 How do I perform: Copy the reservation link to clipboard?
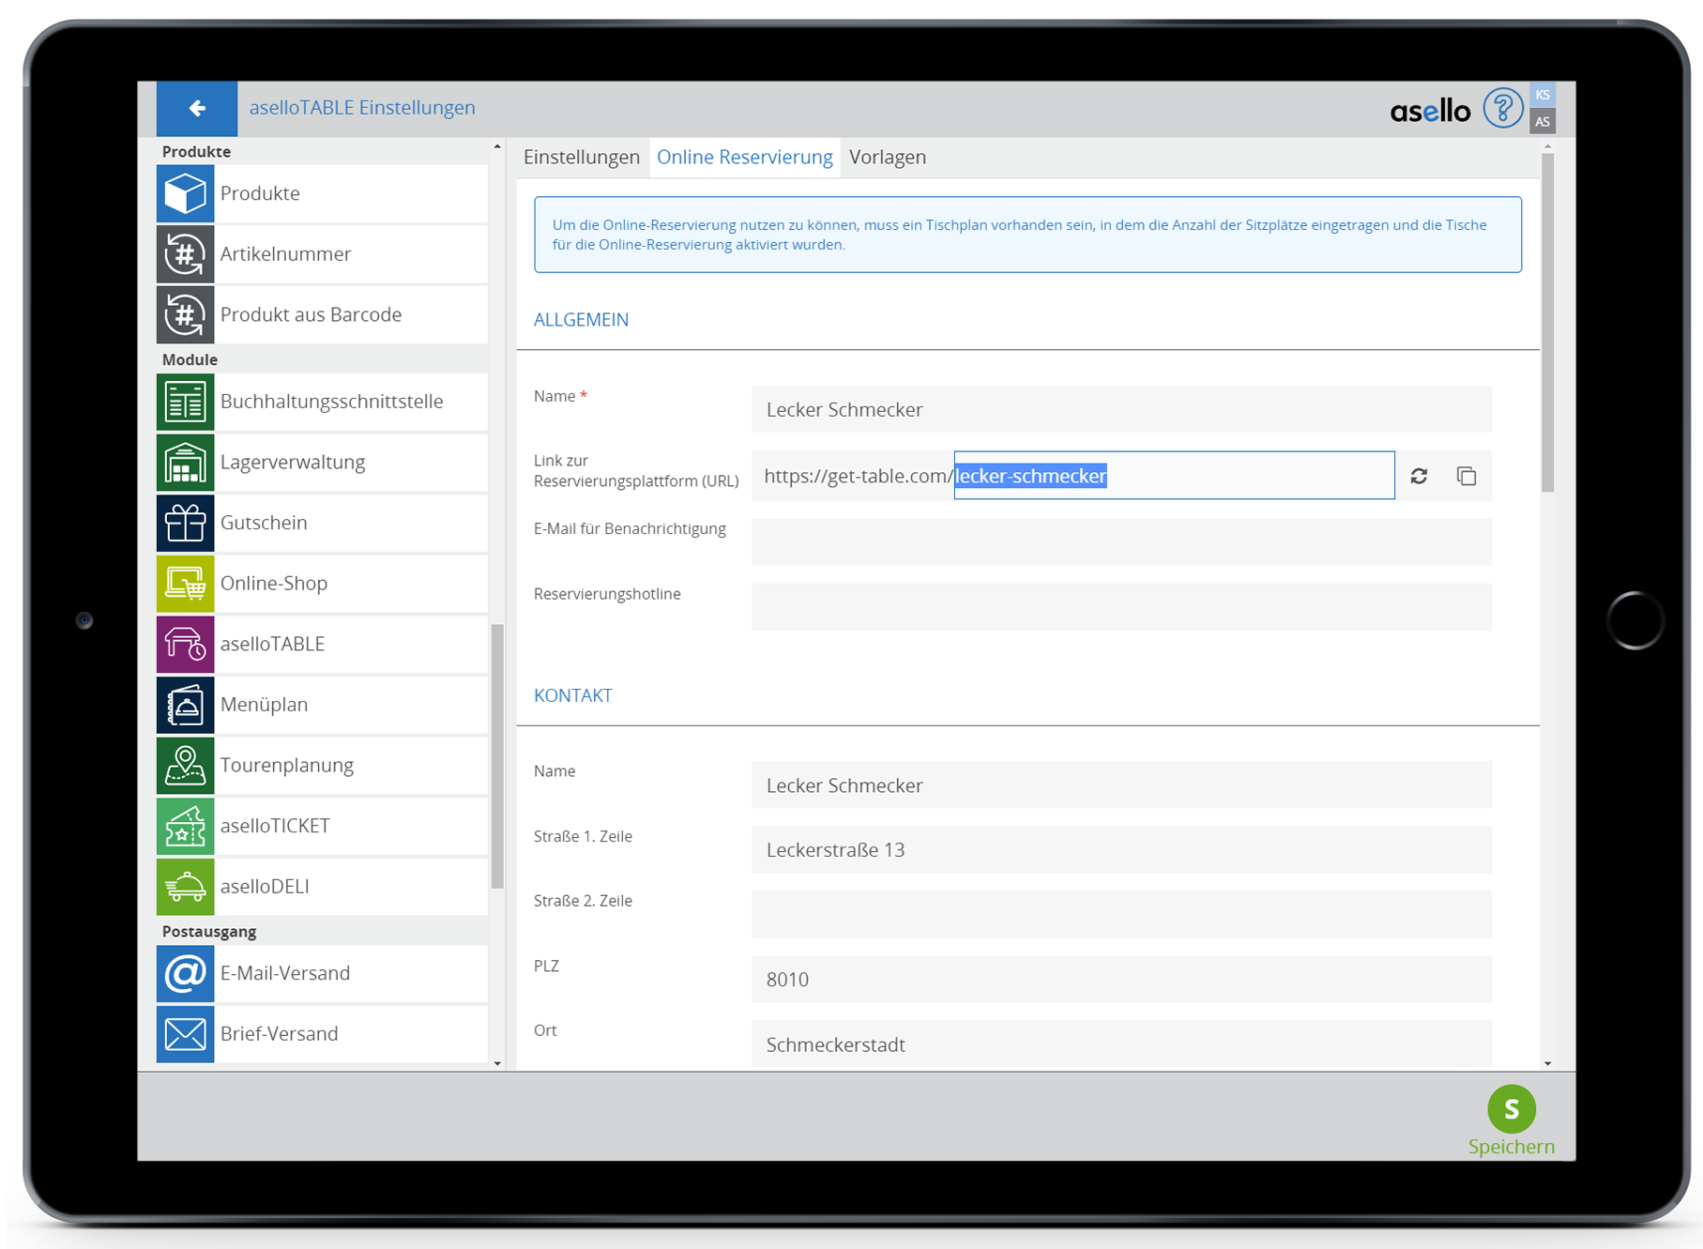[x=1466, y=477]
